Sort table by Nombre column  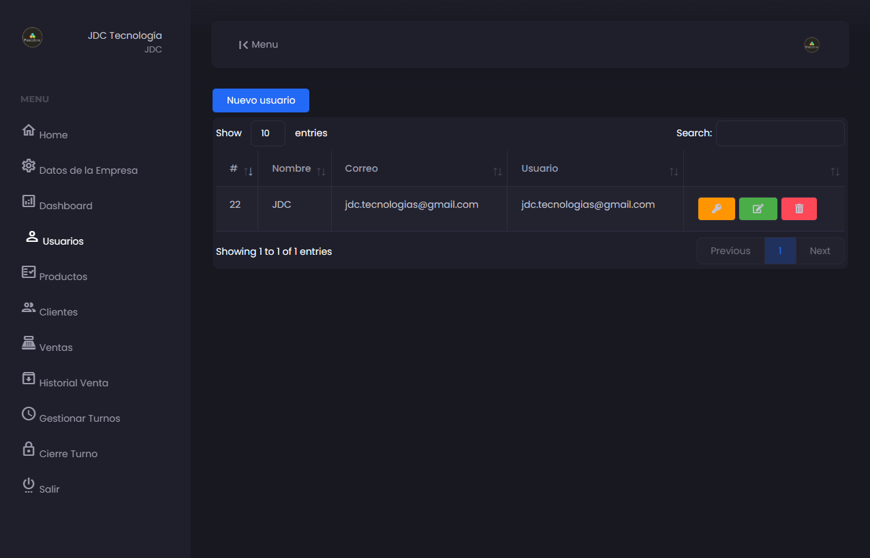click(292, 169)
